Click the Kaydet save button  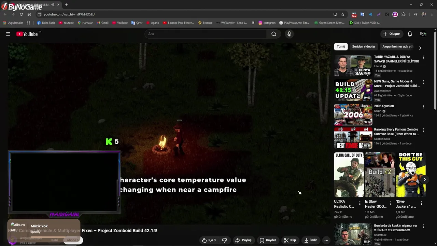[x=268, y=240]
